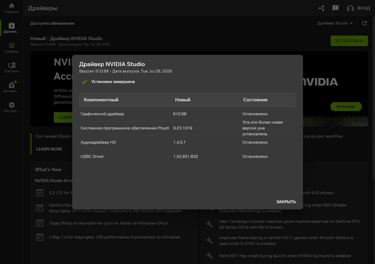375x264 pixels.
Task: Select the USBC Driver row
Action: [x=187, y=156]
